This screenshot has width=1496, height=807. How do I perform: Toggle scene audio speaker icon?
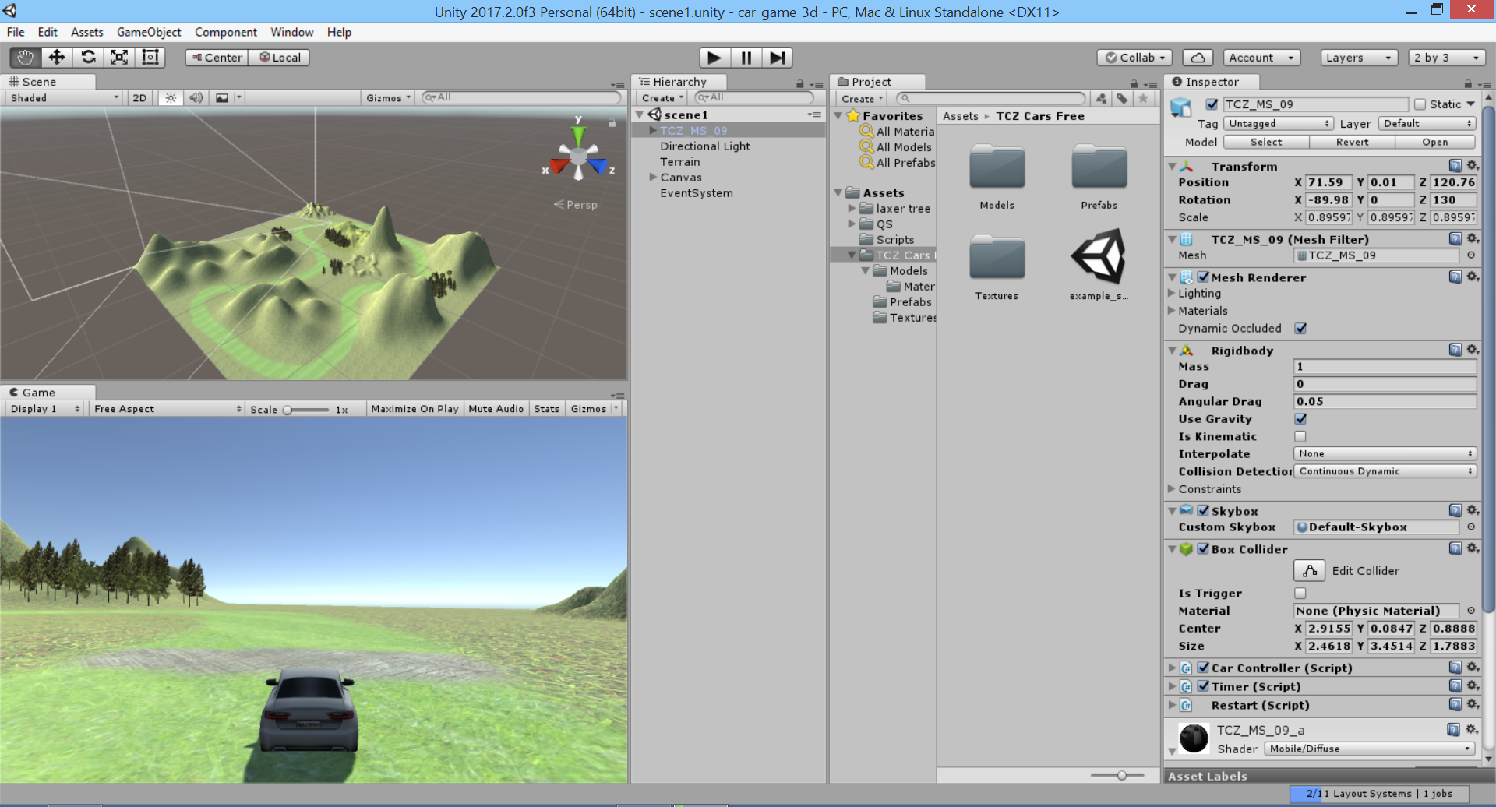(196, 98)
